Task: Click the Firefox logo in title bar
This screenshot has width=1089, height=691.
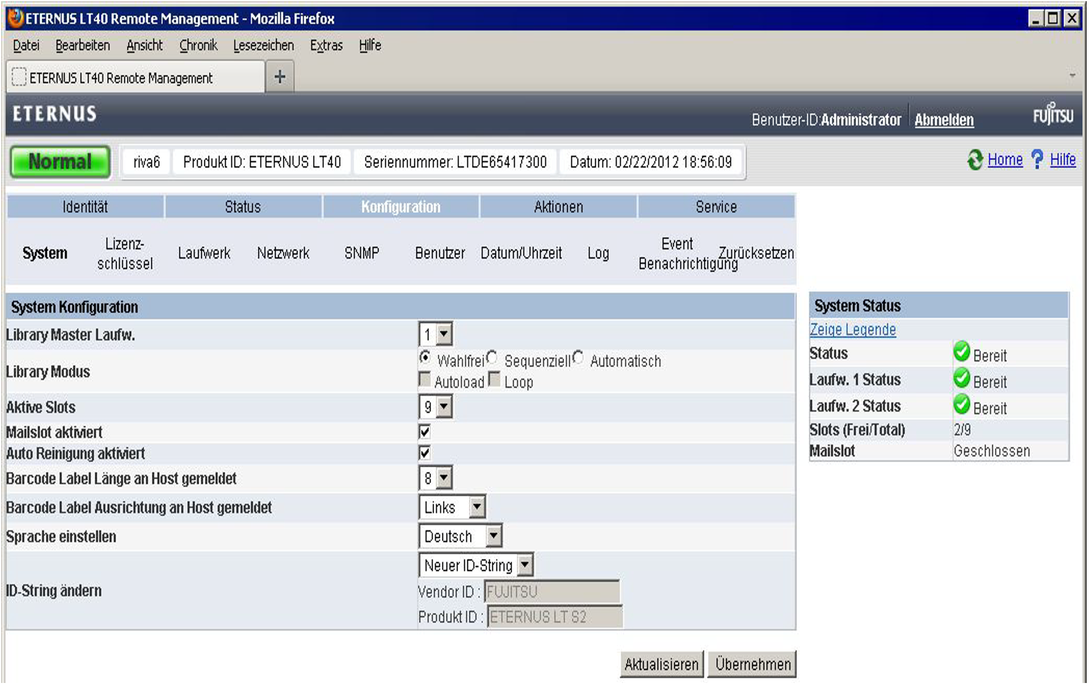Action: tap(16, 18)
